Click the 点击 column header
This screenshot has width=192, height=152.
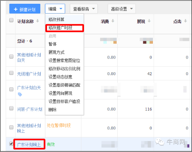tap(177, 21)
